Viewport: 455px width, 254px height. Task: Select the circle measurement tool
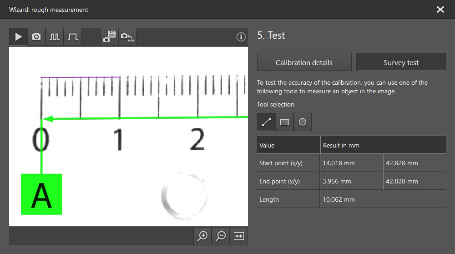pyautogui.click(x=303, y=122)
